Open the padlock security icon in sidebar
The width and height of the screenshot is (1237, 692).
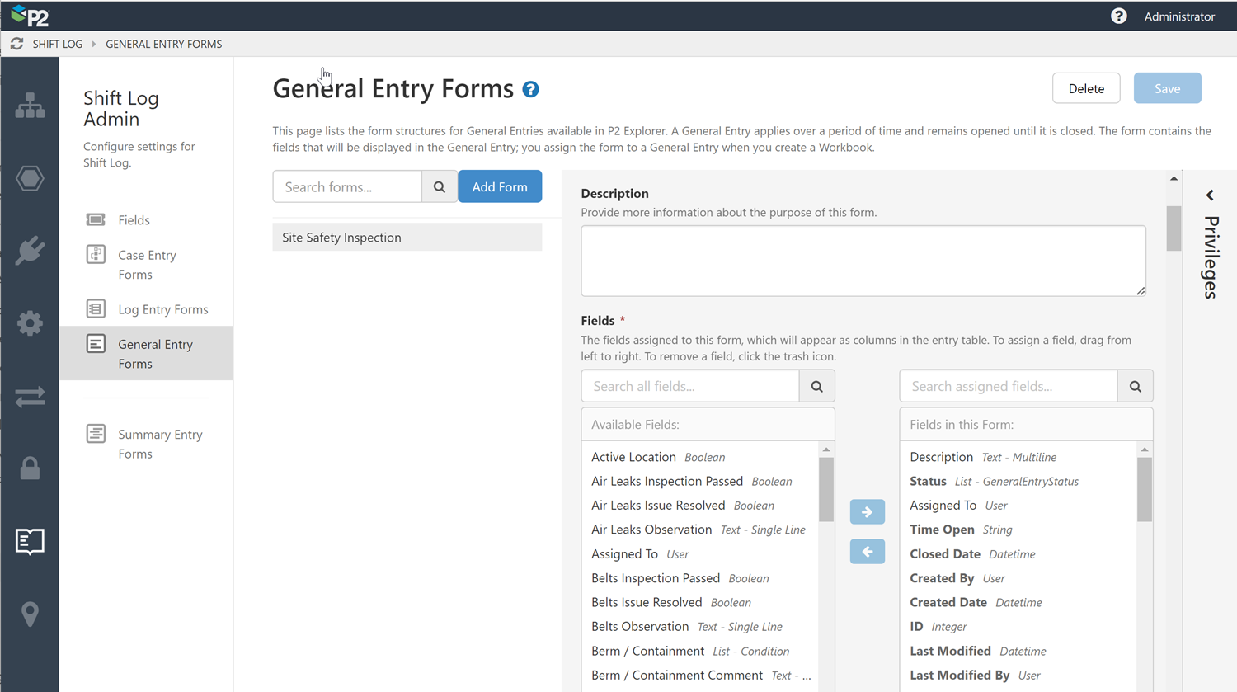click(30, 468)
